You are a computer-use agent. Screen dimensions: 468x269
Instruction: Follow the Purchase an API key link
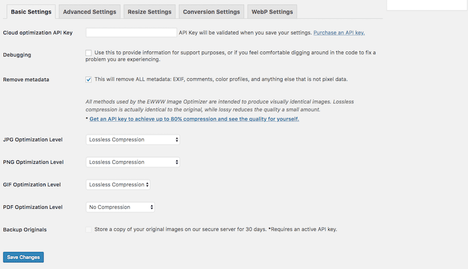click(x=339, y=33)
